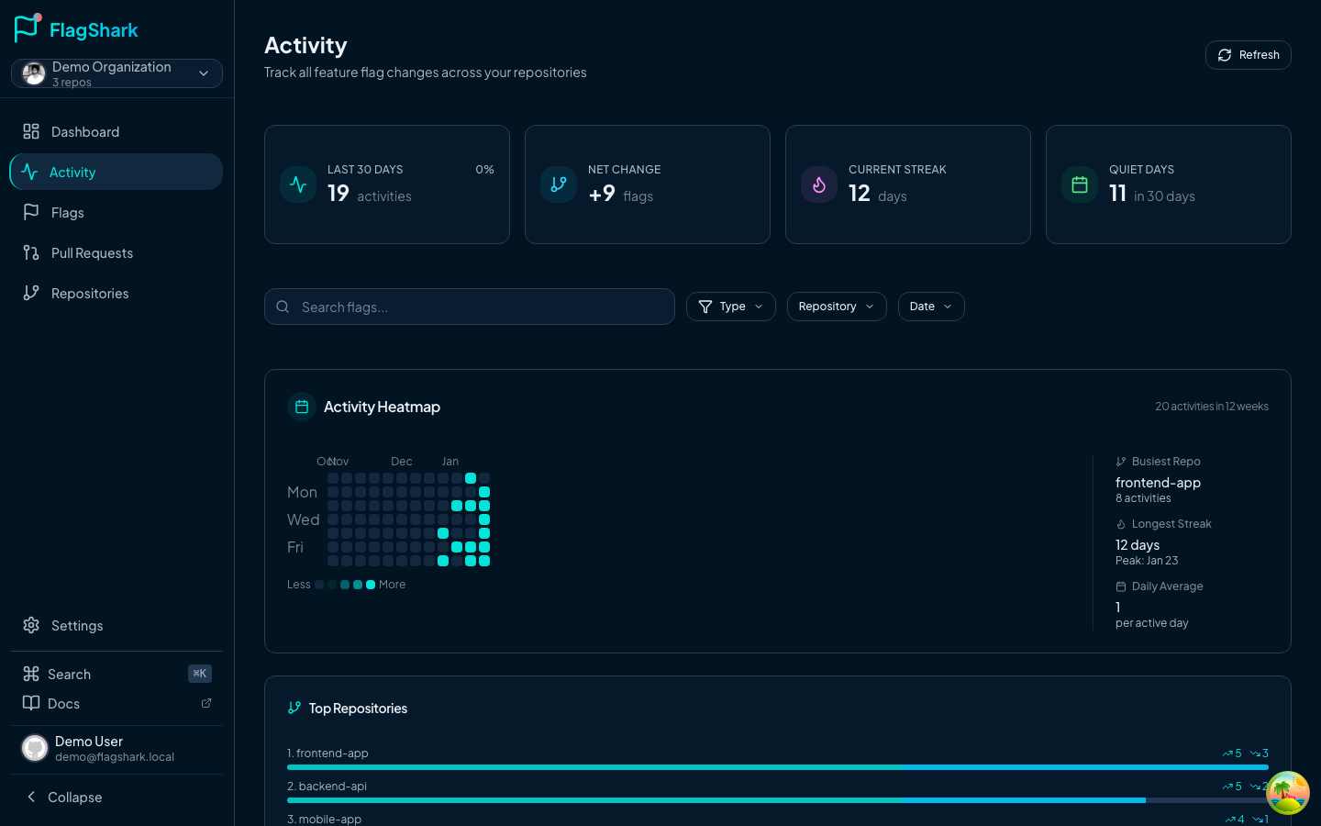Click the FlagShark logo icon
The height and width of the screenshot is (826, 1321).
(28, 28)
